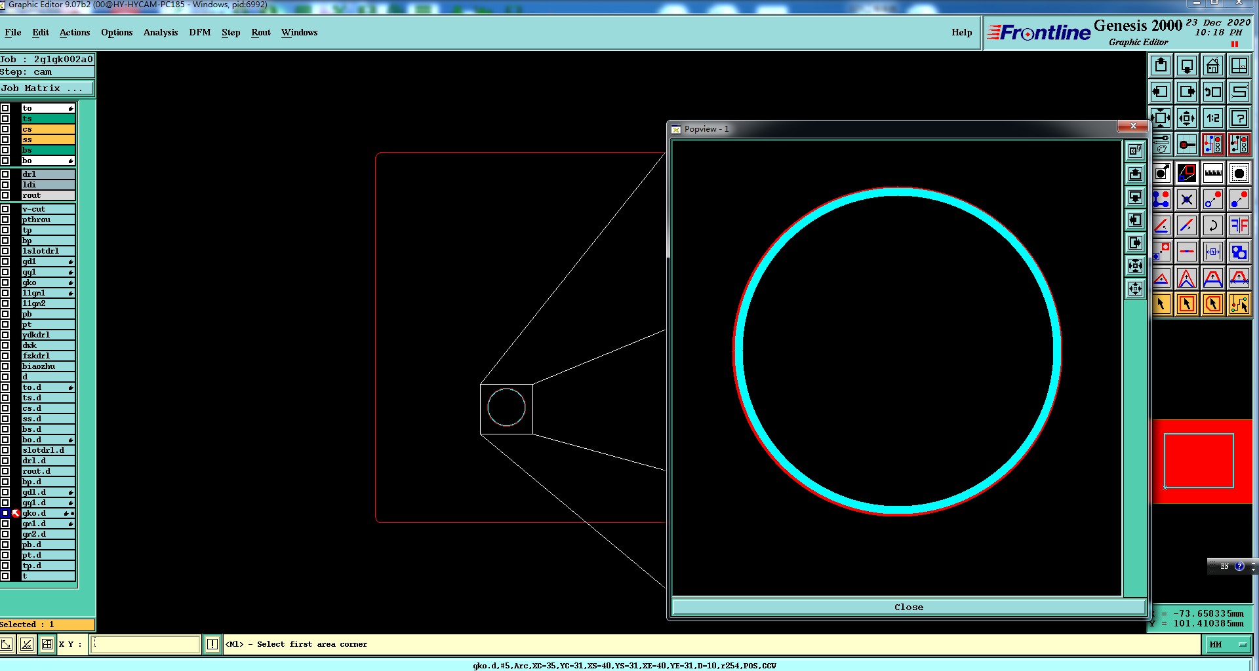
Task: Toggle the checkbox for layer to
Action: pos(5,108)
